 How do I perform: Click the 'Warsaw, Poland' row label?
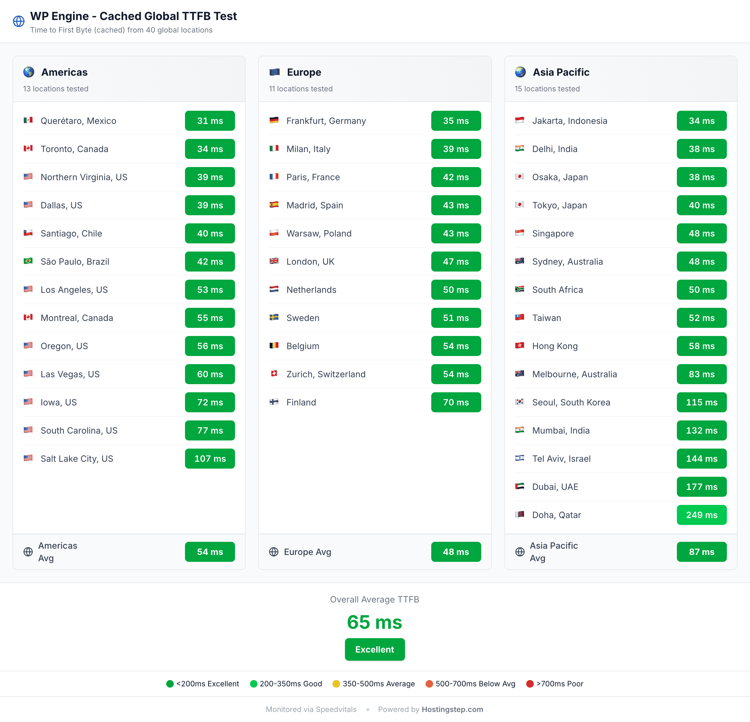319,233
